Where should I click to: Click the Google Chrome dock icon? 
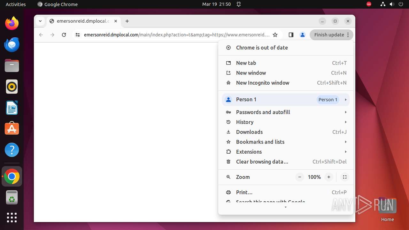(x=12, y=176)
